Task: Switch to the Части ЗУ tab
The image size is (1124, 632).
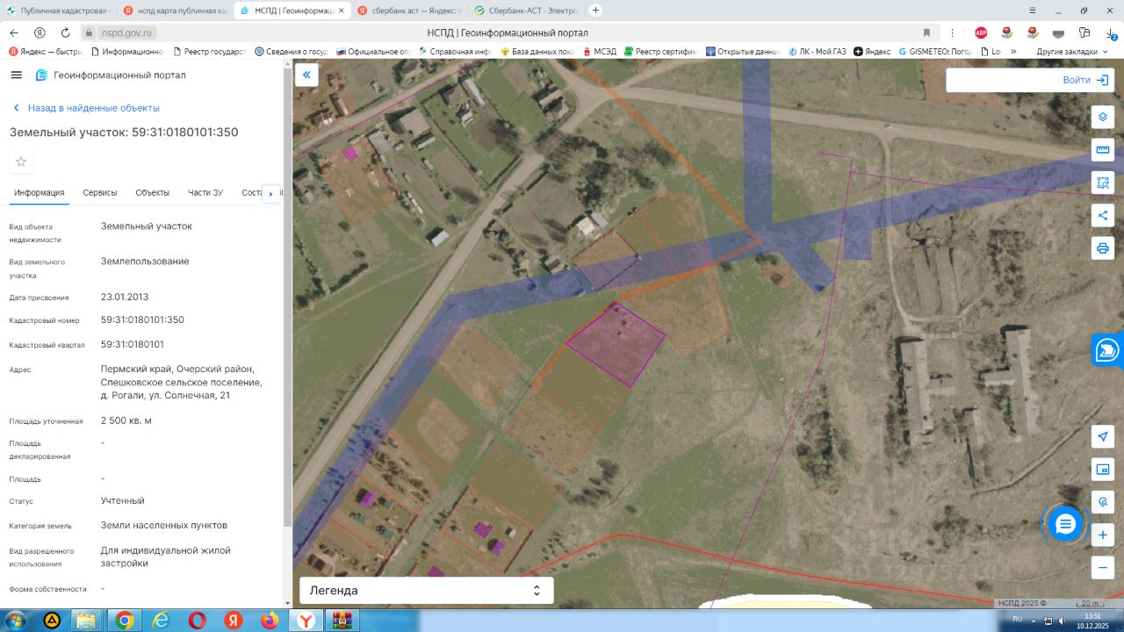Action: coord(205,193)
